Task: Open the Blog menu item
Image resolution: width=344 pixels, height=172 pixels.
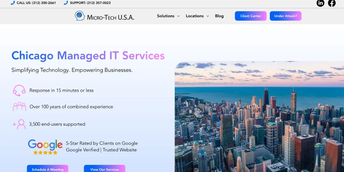Action: pyautogui.click(x=219, y=16)
